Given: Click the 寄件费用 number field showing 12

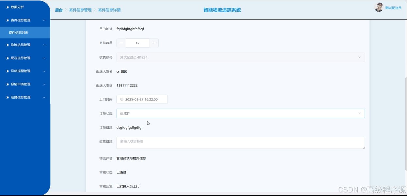Looking at the screenshot, I should point(137,43).
